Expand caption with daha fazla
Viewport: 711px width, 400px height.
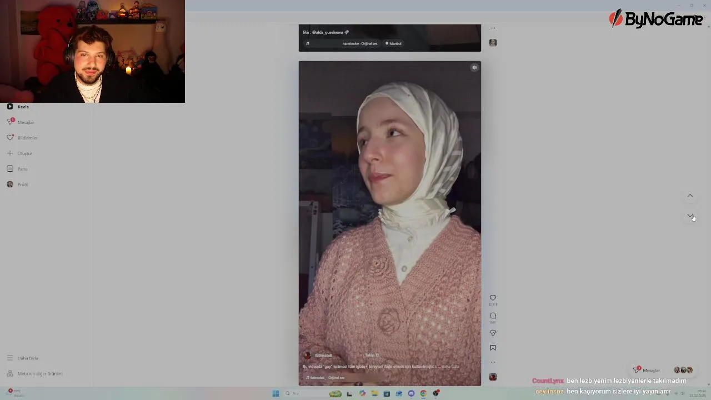450,367
